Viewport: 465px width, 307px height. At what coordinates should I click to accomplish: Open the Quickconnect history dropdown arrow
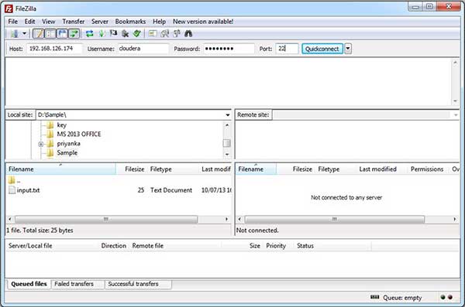click(348, 49)
